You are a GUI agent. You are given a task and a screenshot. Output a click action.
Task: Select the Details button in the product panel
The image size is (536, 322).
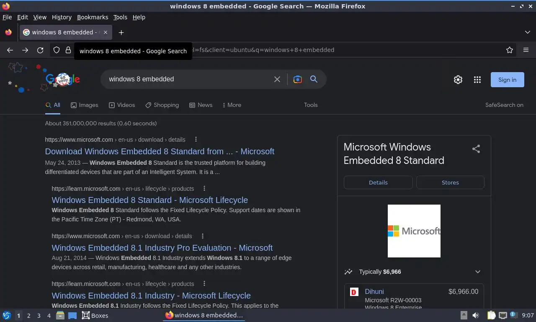tap(378, 182)
